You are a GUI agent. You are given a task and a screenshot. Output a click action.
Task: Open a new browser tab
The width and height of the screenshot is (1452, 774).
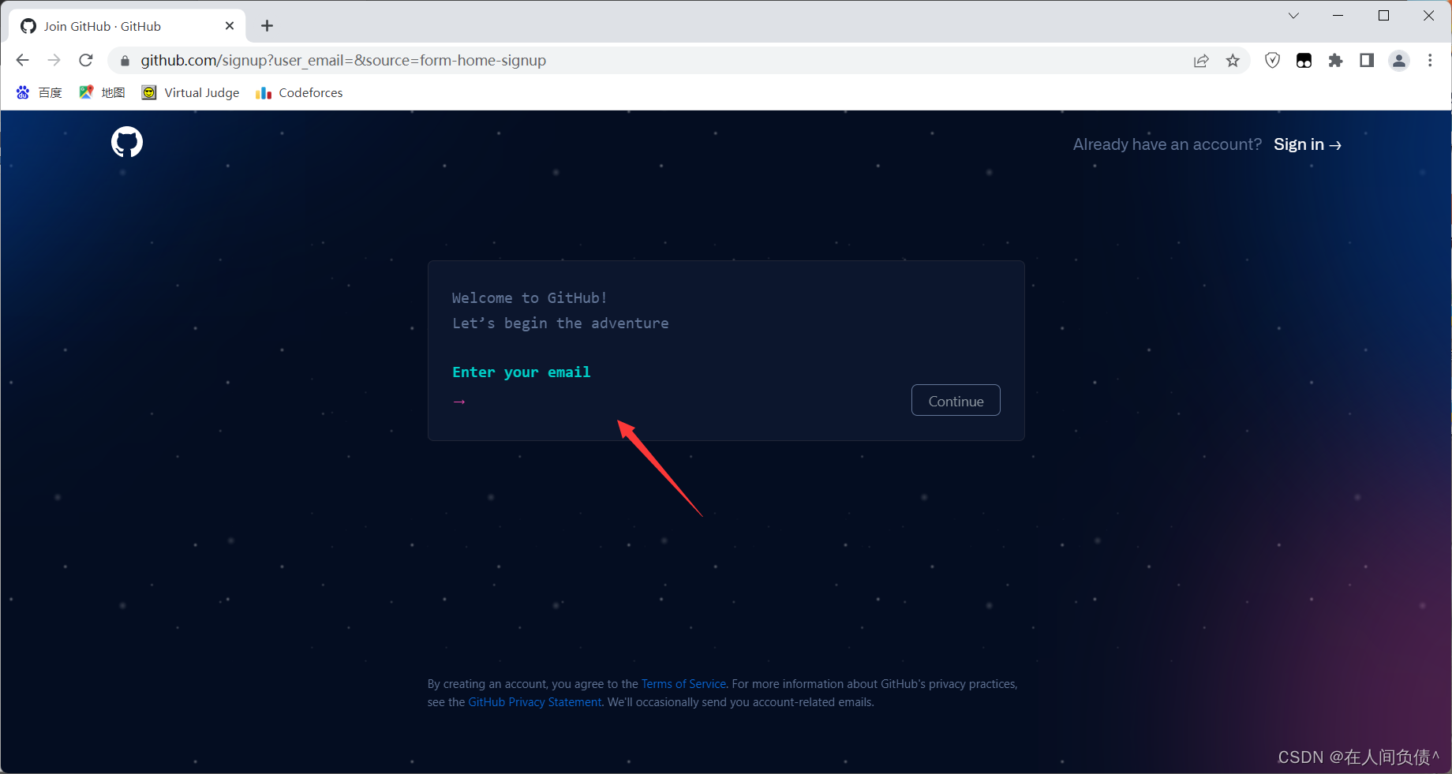tap(268, 26)
